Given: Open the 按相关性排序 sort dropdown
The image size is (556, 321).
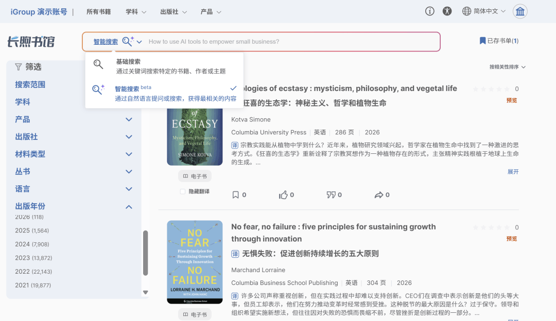Looking at the screenshot, I should [x=508, y=67].
